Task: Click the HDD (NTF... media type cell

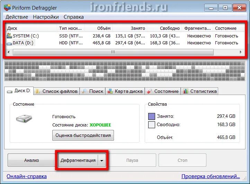Action: [x=71, y=43]
